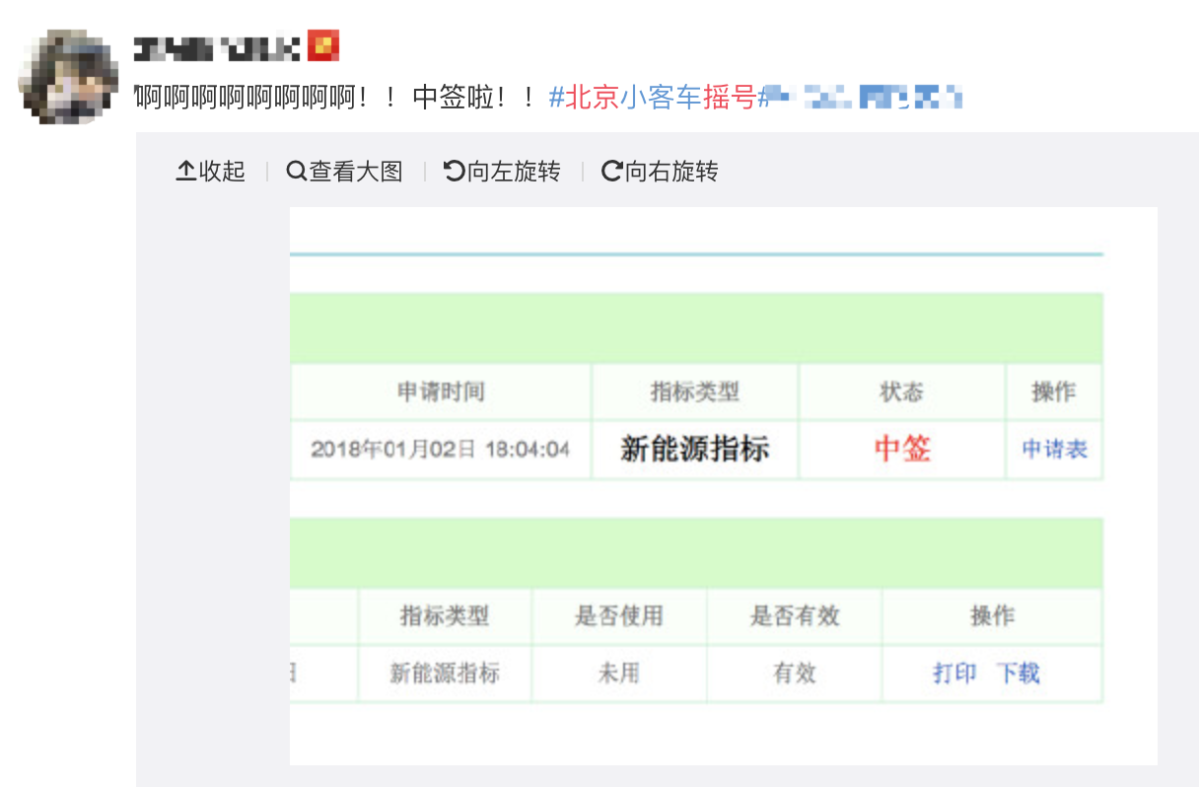This screenshot has width=1199, height=787.
Task: Open the 申请表 link in the table
Action: point(1054,450)
